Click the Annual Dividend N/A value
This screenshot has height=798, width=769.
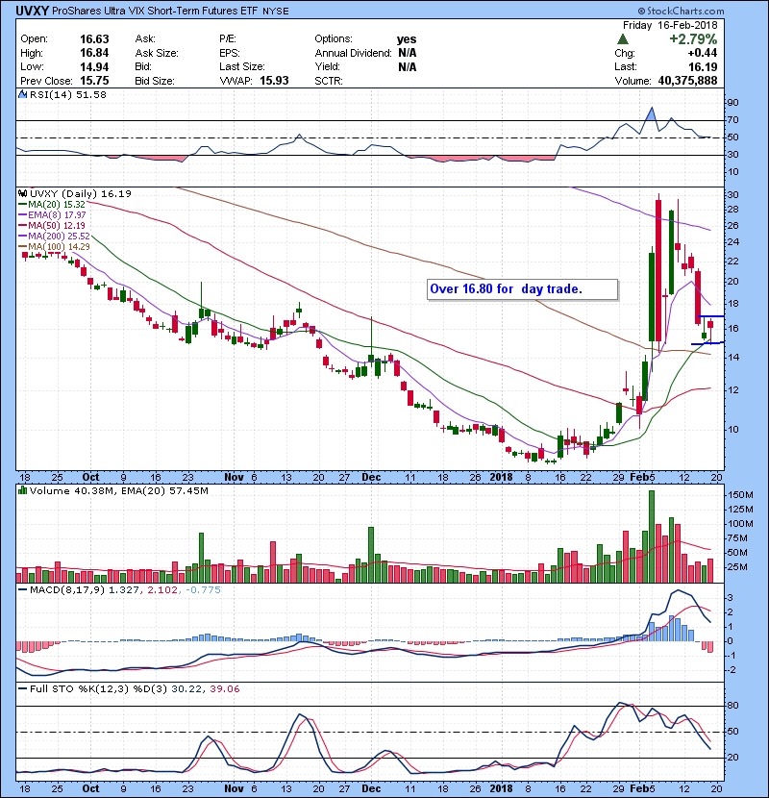(408, 53)
